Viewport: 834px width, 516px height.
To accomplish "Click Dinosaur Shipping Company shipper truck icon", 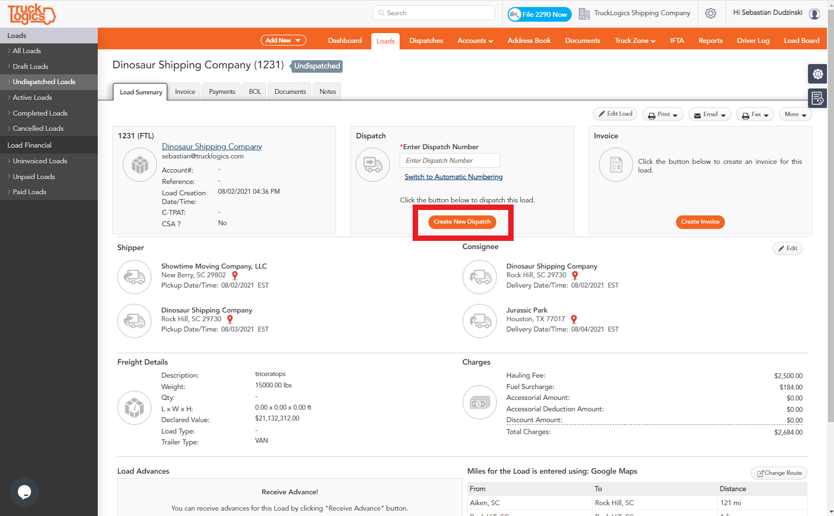I will tap(135, 321).
